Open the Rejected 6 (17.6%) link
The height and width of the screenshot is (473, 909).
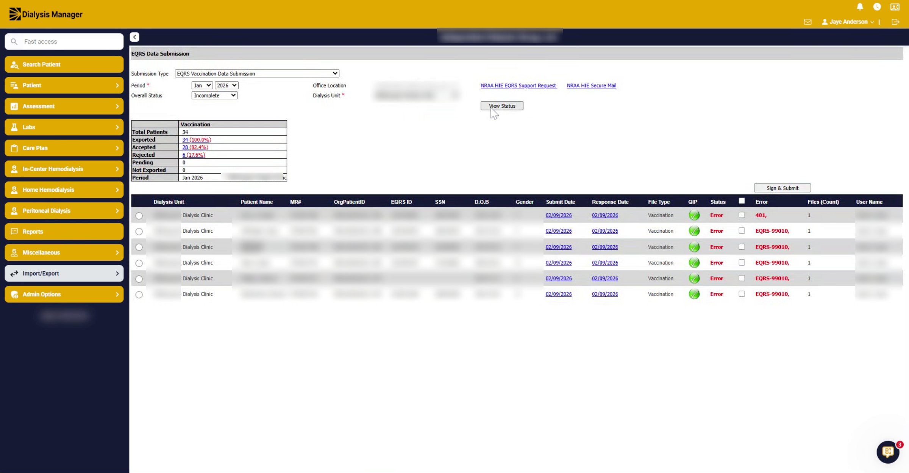pyautogui.click(x=194, y=155)
